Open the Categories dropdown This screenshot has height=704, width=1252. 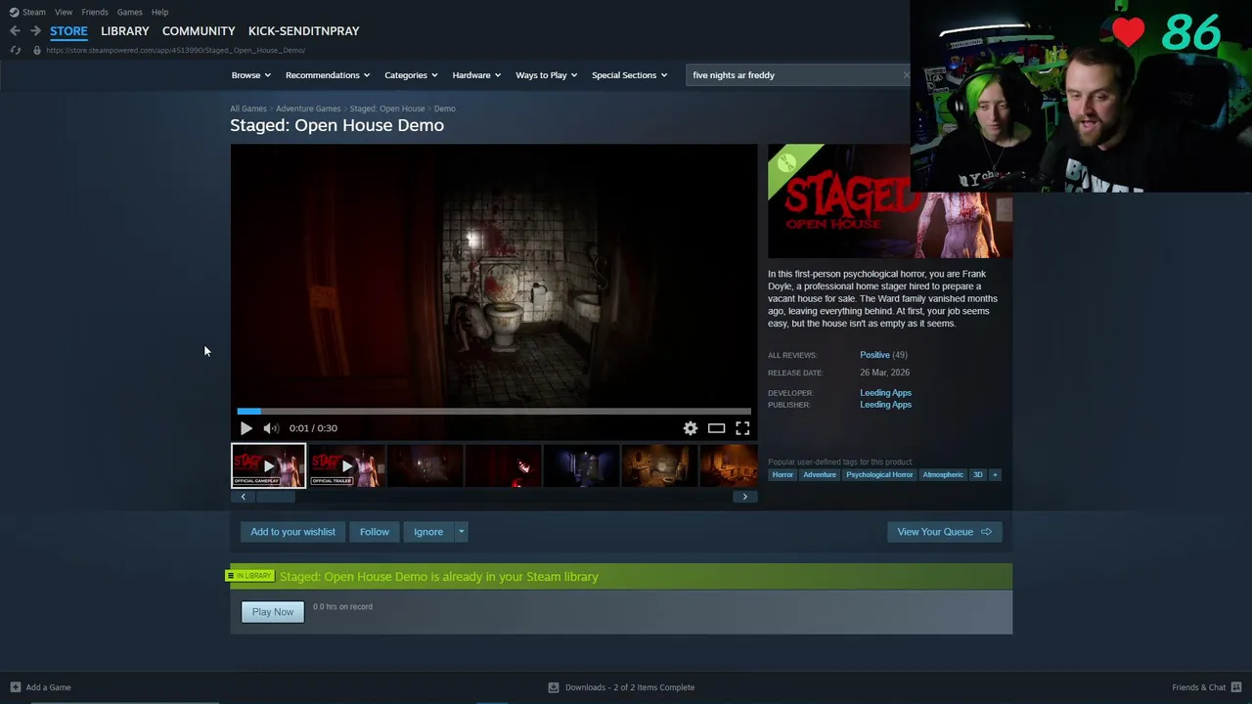[x=411, y=75]
